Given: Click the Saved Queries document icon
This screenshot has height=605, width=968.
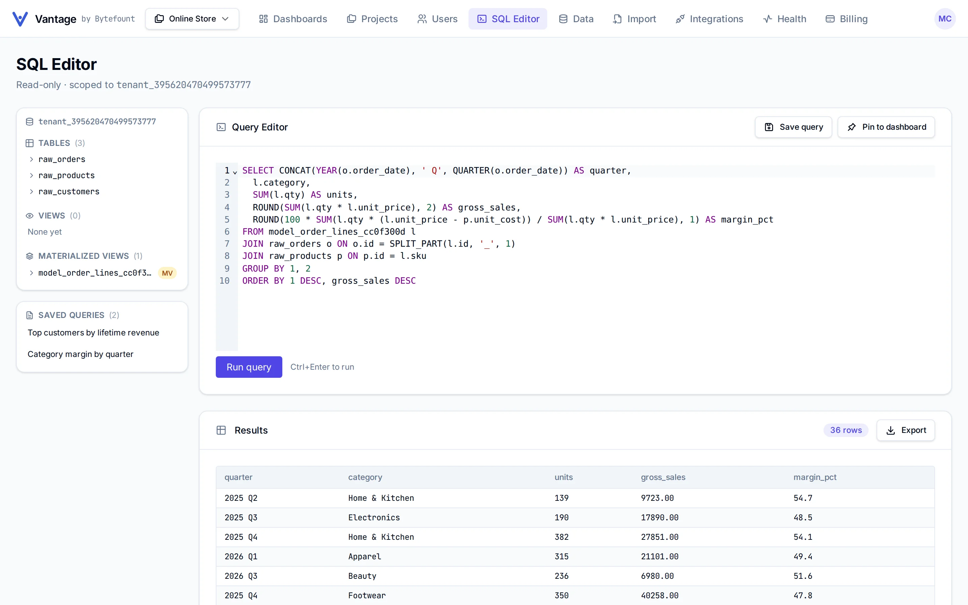Looking at the screenshot, I should pyautogui.click(x=30, y=315).
